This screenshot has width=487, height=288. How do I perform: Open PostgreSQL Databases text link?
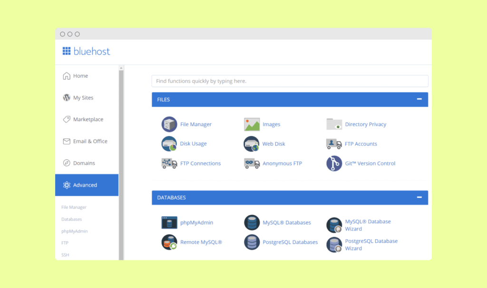(x=290, y=242)
